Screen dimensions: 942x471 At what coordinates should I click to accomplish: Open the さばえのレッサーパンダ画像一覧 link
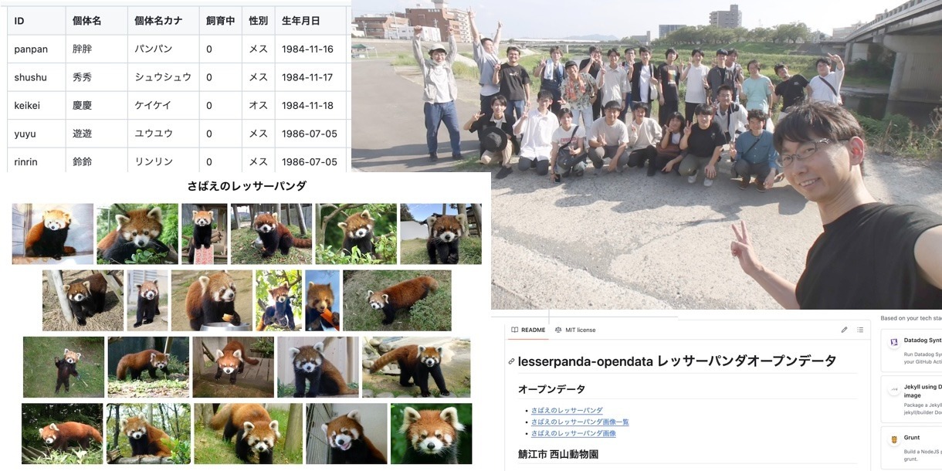[580, 422]
